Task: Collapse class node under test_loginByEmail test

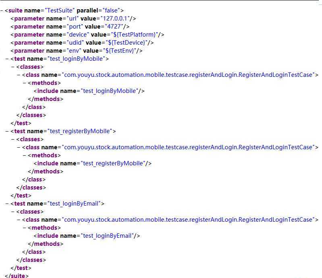Action: point(19,220)
